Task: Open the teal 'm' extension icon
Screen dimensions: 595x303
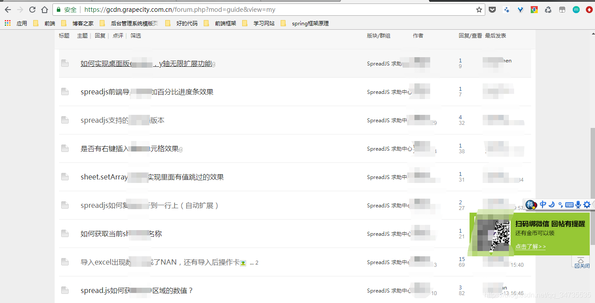Action: (x=576, y=10)
